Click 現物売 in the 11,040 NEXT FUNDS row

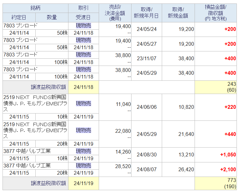coord(84,103)
